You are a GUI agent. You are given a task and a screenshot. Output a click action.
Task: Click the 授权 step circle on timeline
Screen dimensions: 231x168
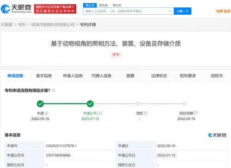coord(138,103)
